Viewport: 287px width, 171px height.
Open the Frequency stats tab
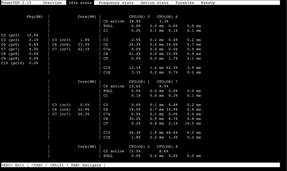coord(116,3)
